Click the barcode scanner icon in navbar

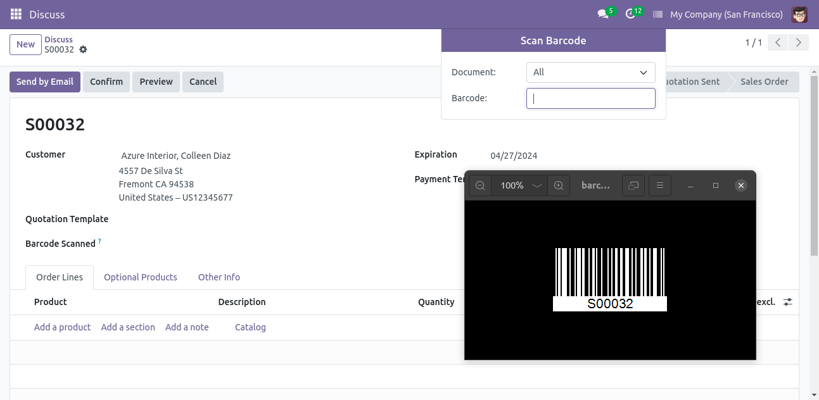pyautogui.click(x=657, y=14)
